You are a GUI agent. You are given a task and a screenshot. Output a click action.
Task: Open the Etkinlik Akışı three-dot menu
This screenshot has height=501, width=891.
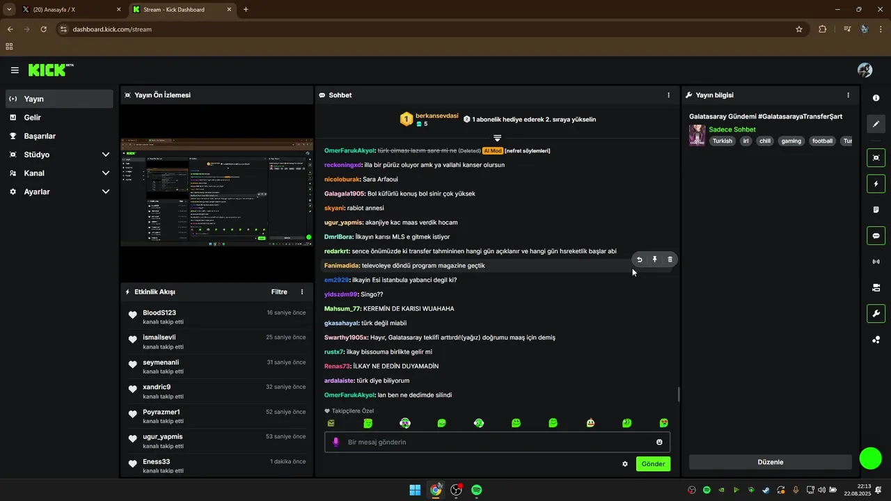pyautogui.click(x=301, y=292)
